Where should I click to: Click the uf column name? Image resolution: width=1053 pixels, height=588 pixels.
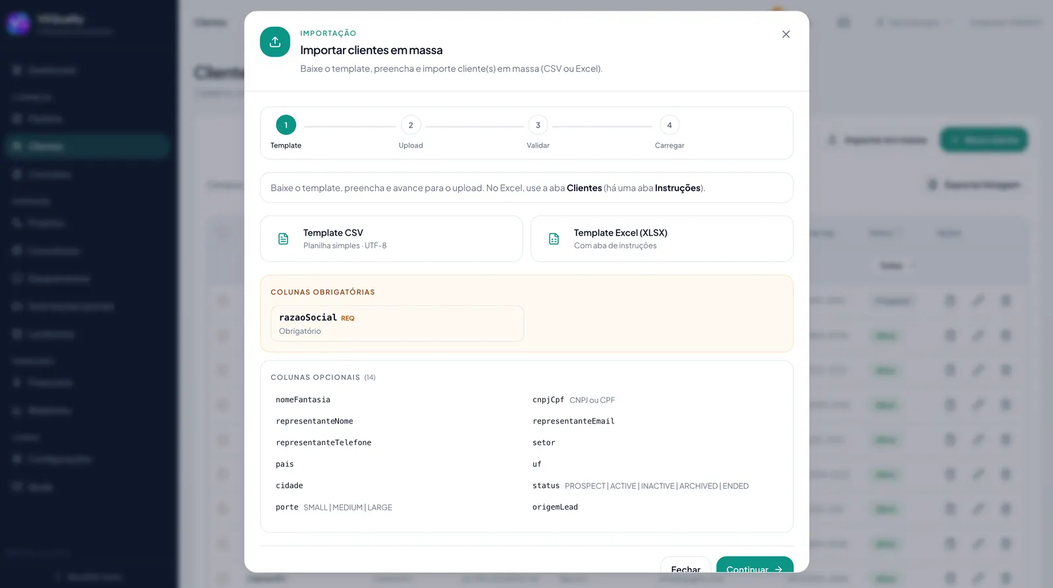click(x=537, y=464)
